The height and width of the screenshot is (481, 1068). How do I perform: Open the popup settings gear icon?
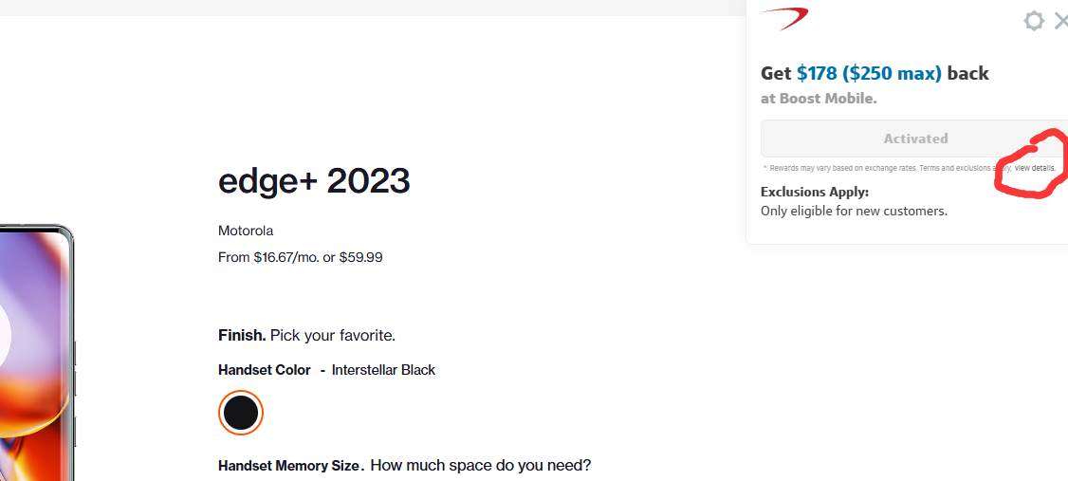pyautogui.click(x=1033, y=21)
